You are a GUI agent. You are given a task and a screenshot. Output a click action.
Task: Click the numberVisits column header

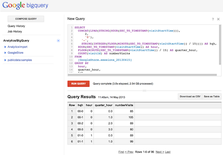[x=124, y=105]
